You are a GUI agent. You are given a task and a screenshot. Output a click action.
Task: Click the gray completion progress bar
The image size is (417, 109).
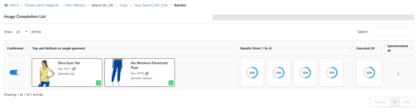point(313,17)
